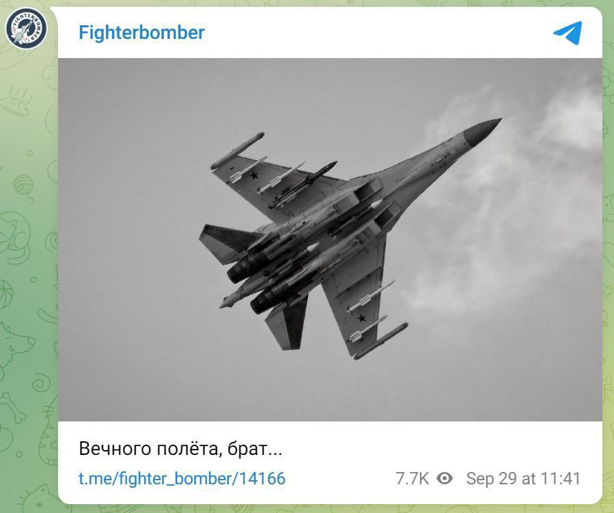614x513 pixels.
Task: Click the star insignia on upper wing
Action: (254, 176)
